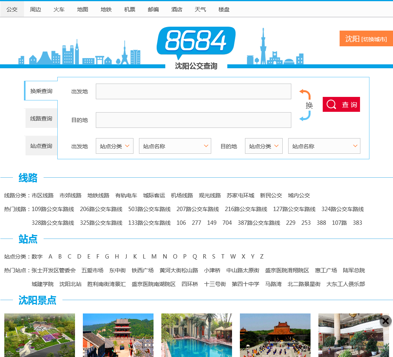Select the 线路查询 side tab
This screenshot has width=393, height=357.
[41, 118]
